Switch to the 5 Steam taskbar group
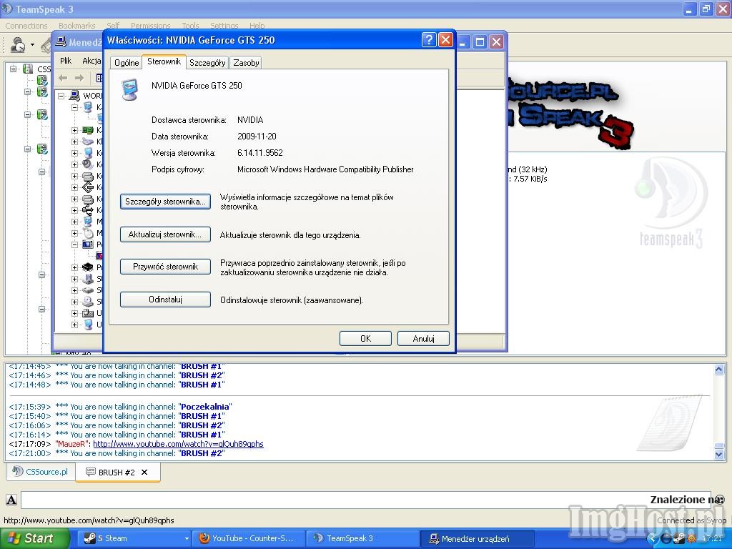The image size is (732, 549). (134, 538)
